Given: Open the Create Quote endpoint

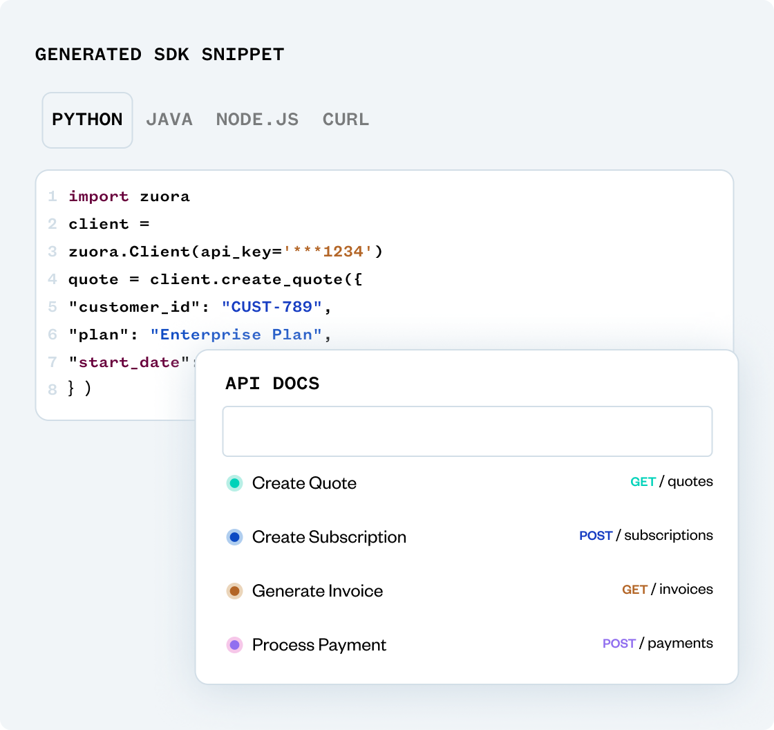Looking at the screenshot, I should pyautogui.click(x=304, y=483).
